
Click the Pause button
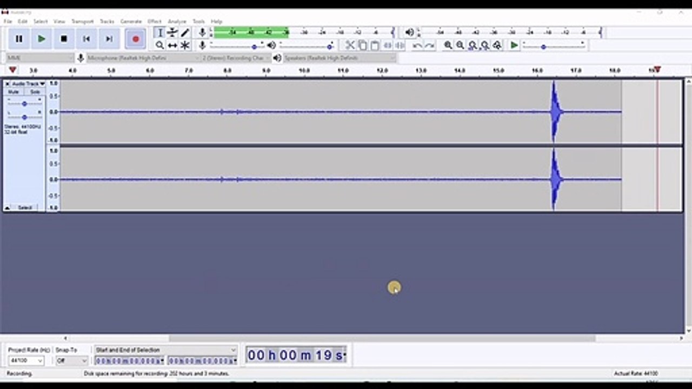pos(19,39)
